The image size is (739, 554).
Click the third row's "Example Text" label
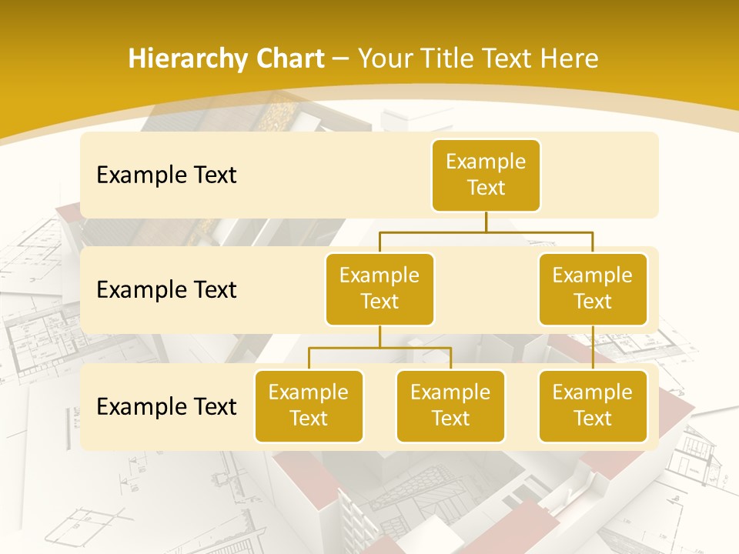click(166, 406)
